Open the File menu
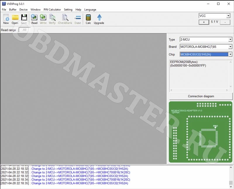The image size is (234, 189). 4,10
